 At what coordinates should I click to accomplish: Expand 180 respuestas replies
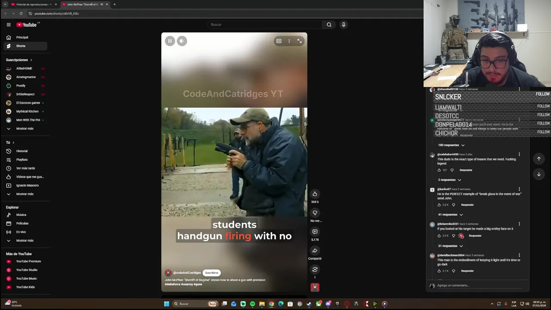(451, 145)
